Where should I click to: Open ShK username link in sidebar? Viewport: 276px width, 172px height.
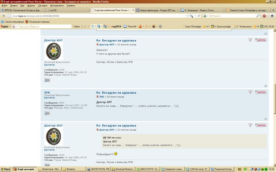point(47,92)
